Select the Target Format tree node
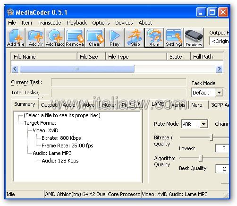 click(40, 123)
